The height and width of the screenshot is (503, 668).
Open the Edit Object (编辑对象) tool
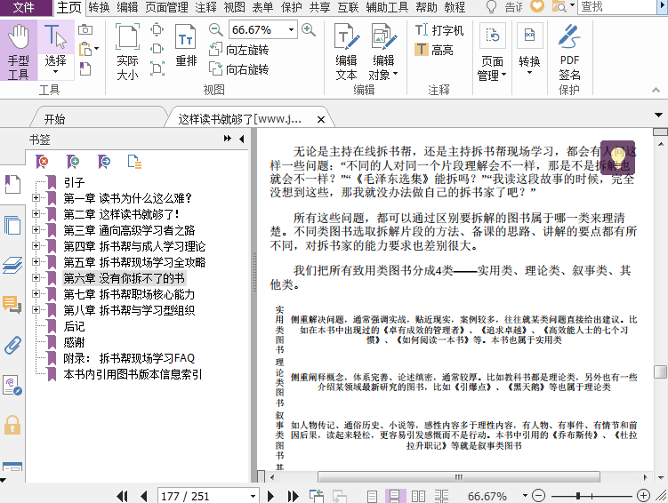point(383,51)
